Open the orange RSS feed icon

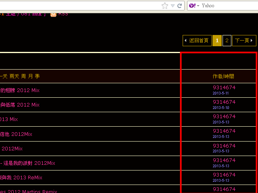pos(53,14)
